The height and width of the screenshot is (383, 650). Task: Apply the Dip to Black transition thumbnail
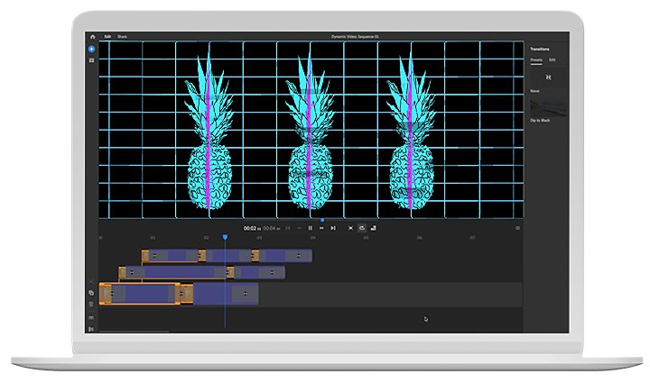[548, 107]
